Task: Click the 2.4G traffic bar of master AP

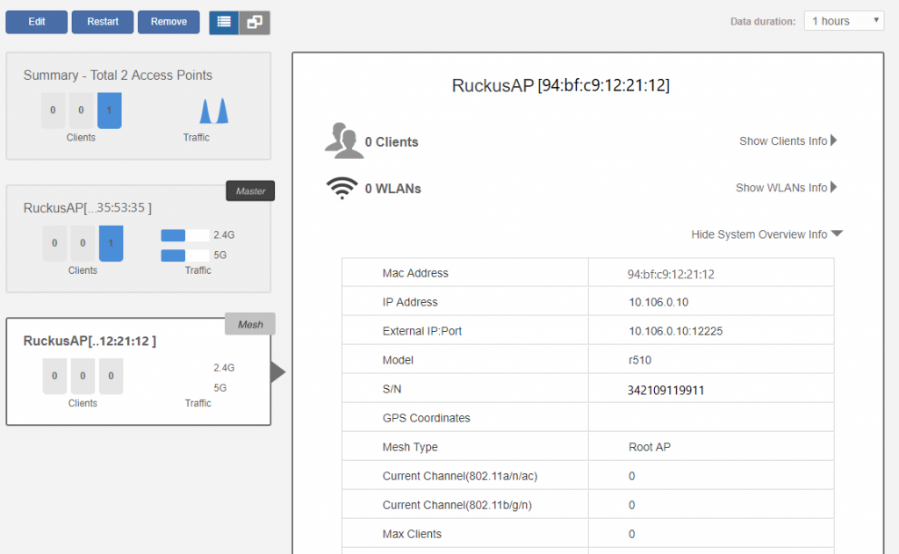Action: [x=185, y=235]
